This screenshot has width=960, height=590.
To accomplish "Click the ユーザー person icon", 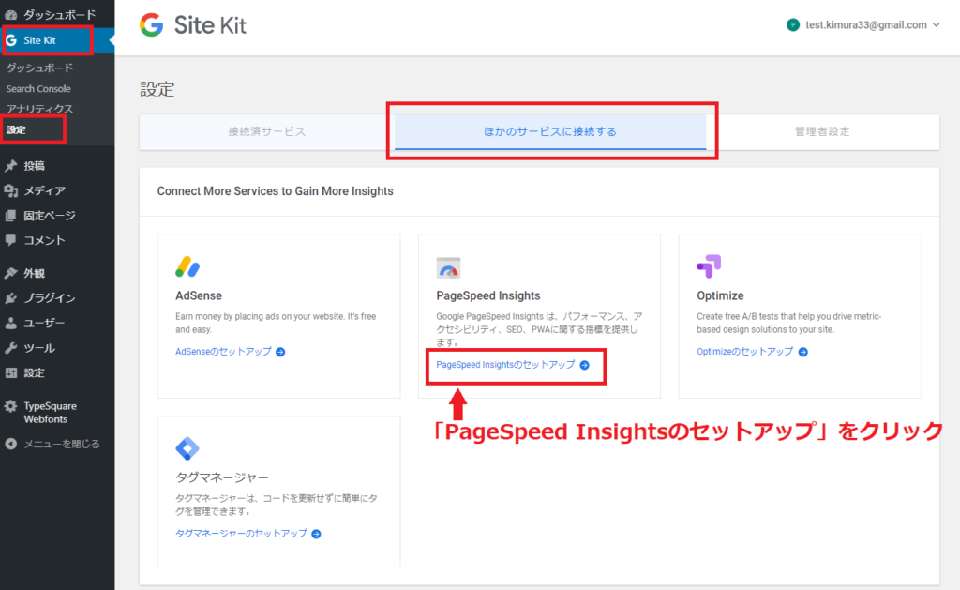I will [11, 323].
